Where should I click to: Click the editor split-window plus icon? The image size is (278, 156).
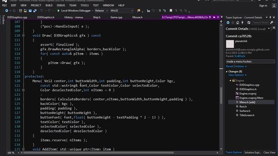(x=221, y=21)
